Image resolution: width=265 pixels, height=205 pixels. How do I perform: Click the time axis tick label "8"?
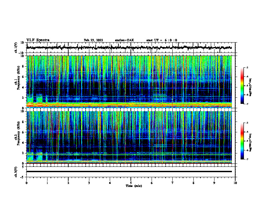[x=193, y=183]
